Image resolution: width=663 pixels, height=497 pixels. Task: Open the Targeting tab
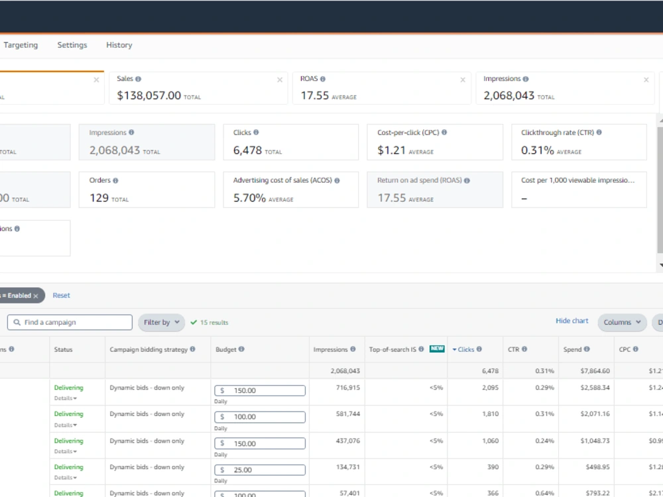point(21,45)
